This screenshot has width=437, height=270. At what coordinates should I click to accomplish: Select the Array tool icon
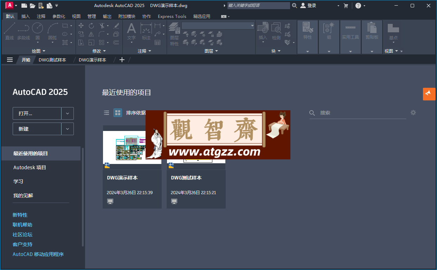102,42
